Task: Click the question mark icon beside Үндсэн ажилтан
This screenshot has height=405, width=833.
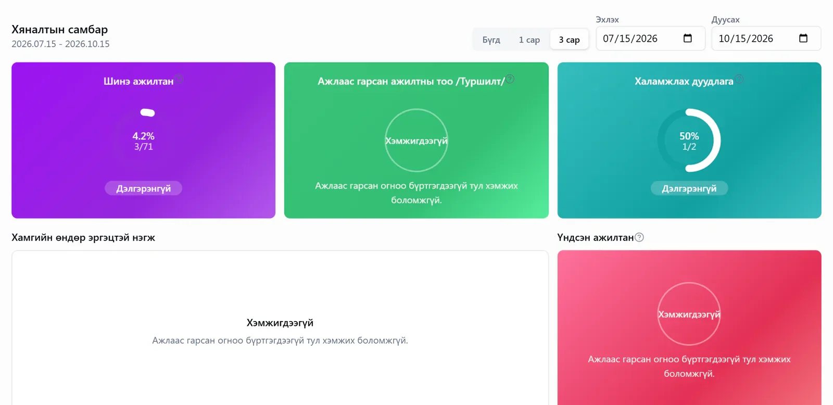Action: pyautogui.click(x=639, y=237)
